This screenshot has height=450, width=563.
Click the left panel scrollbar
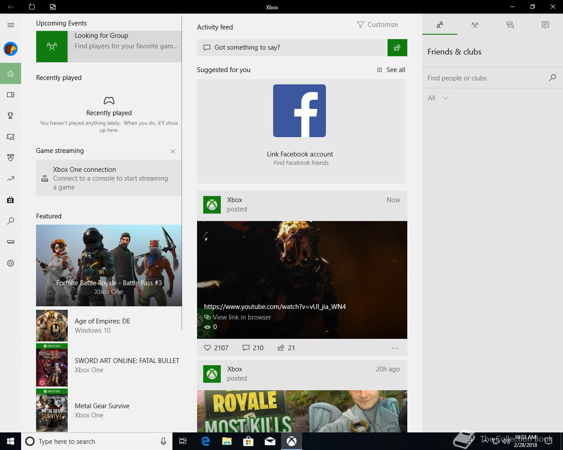tap(182, 172)
